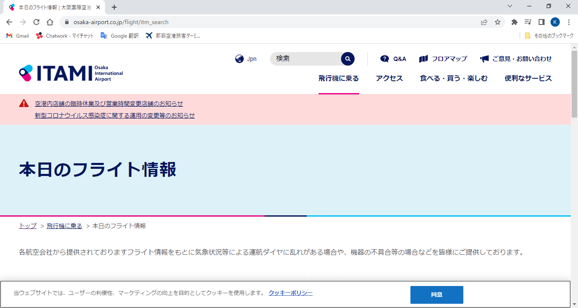
Task: Click the トップ breadcrumb link
Action: 28,226
